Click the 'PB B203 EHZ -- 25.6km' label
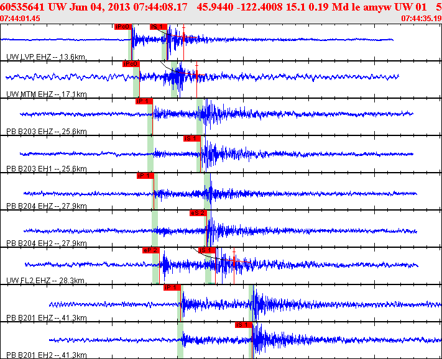 point(47,132)
